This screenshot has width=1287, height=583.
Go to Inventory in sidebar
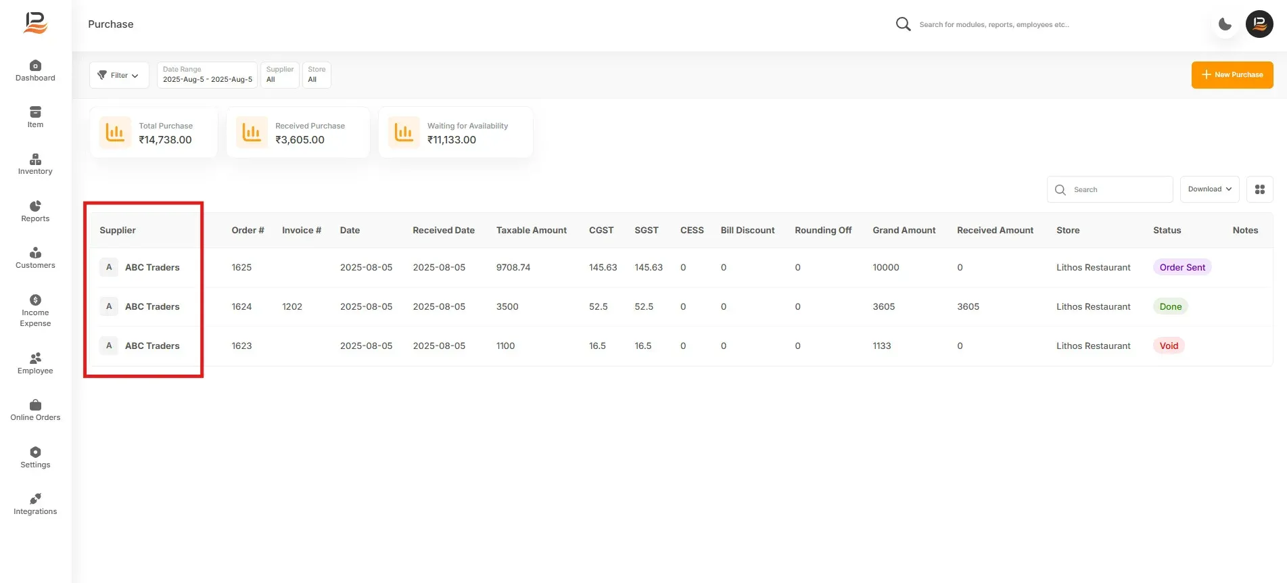point(35,164)
